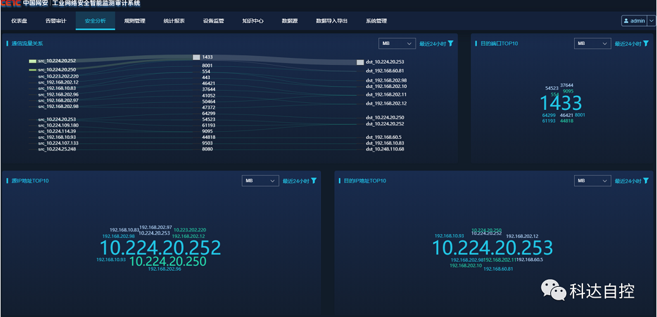Click 最近24小时 link in 通信流量关系 panel

pos(432,44)
